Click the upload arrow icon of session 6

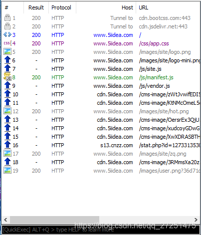(x=7, y=60)
